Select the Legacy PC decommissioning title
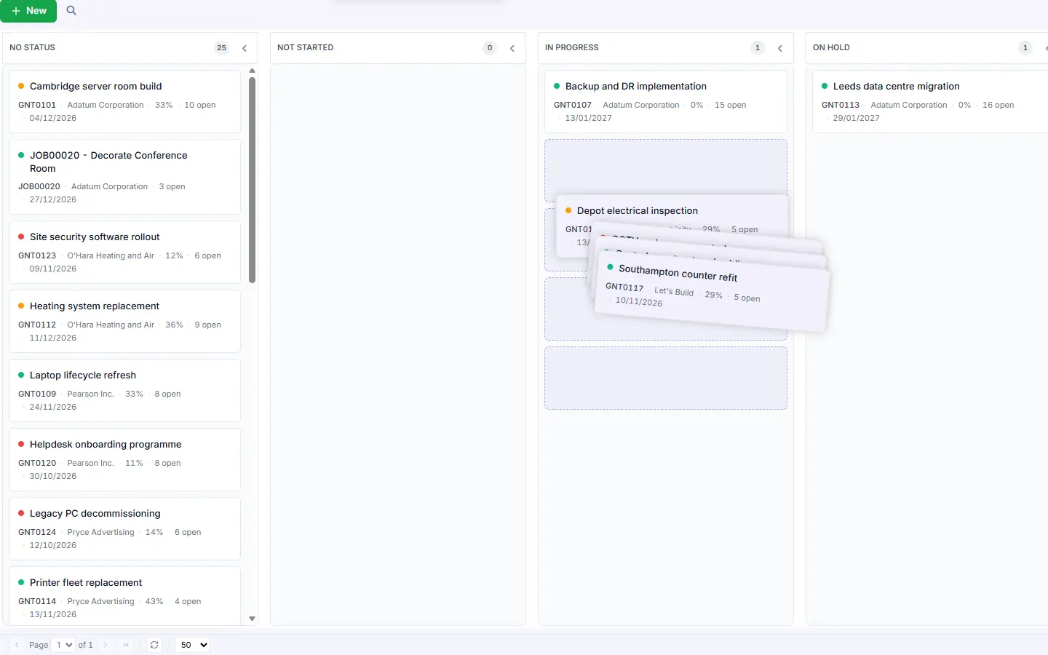Image resolution: width=1048 pixels, height=655 pixels. click(95, 514)
